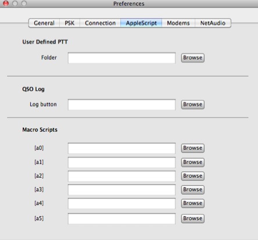This screenshot has width=258, height=240.
Task: Click the AppleScript tab
Action: tap(141, 23)
